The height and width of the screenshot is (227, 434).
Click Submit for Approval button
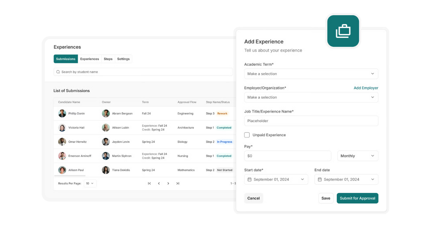tap(357, 198)
